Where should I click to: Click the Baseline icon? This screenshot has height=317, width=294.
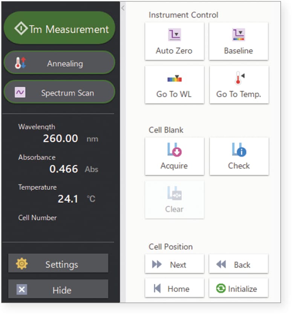[239, 35]
